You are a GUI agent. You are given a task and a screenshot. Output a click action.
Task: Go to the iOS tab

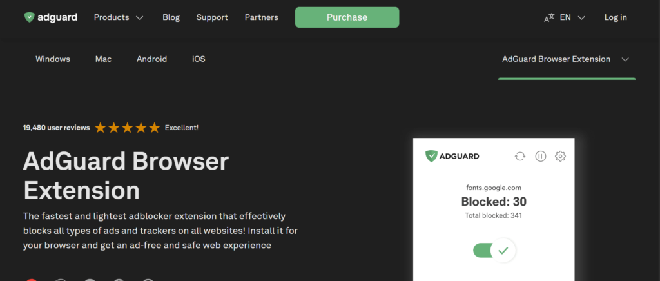tap(199, 59)
